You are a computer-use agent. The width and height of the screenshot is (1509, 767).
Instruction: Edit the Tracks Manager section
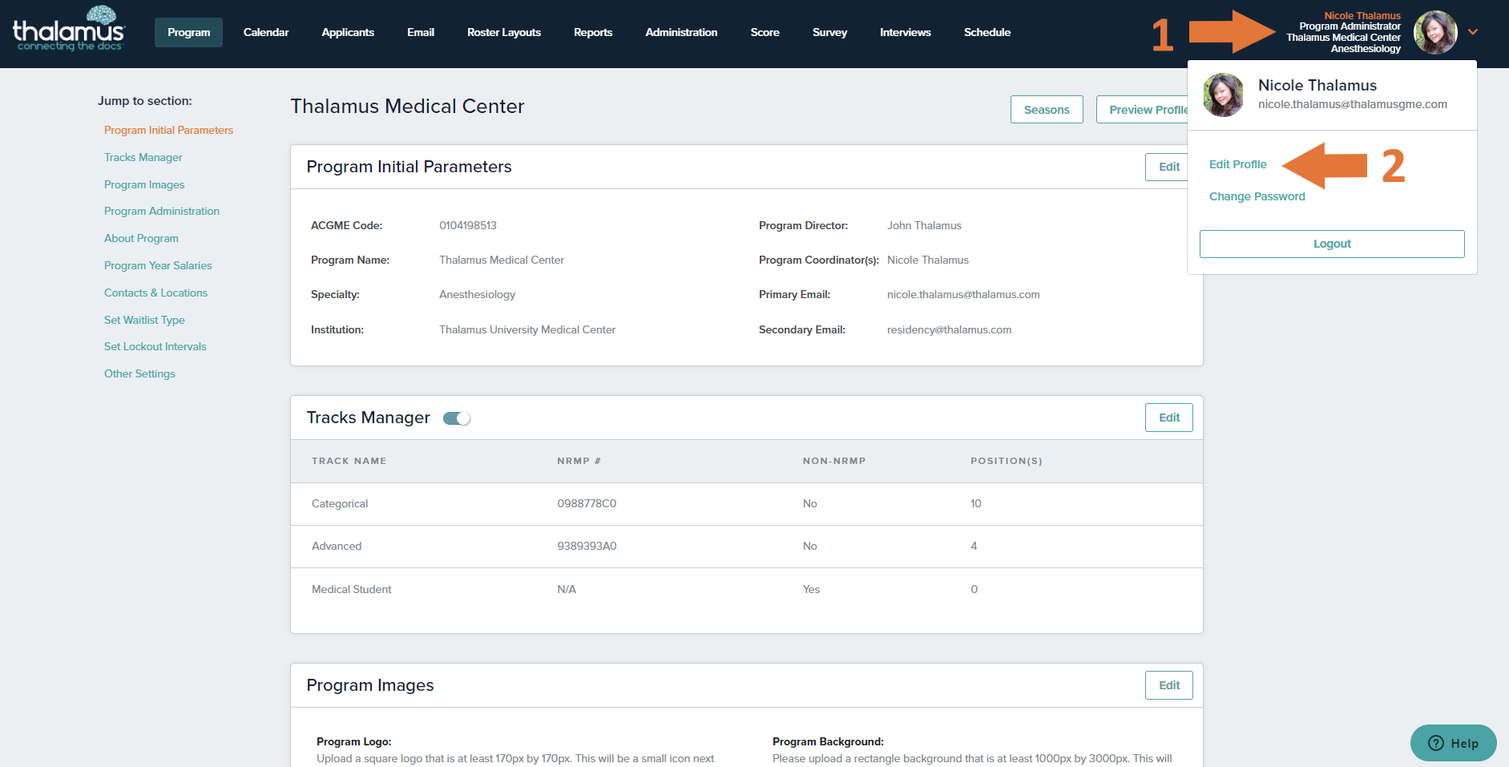point(1169,418)
